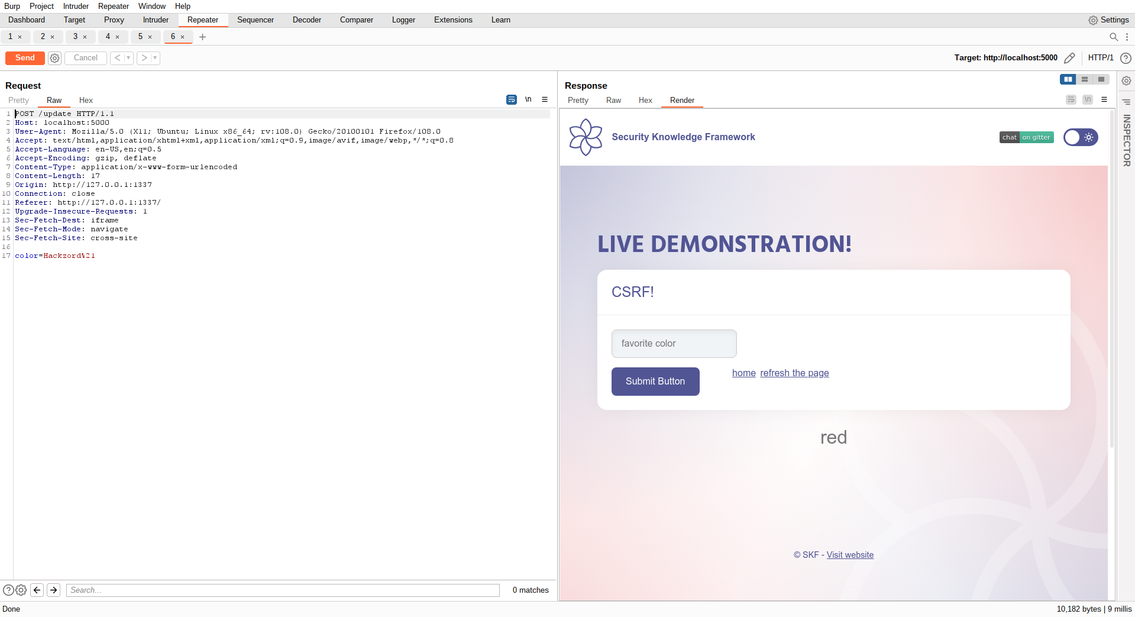Open request search settings gear icon
Image resolution: width=1135 pixels, height=617 pixels.
[21, 590]
